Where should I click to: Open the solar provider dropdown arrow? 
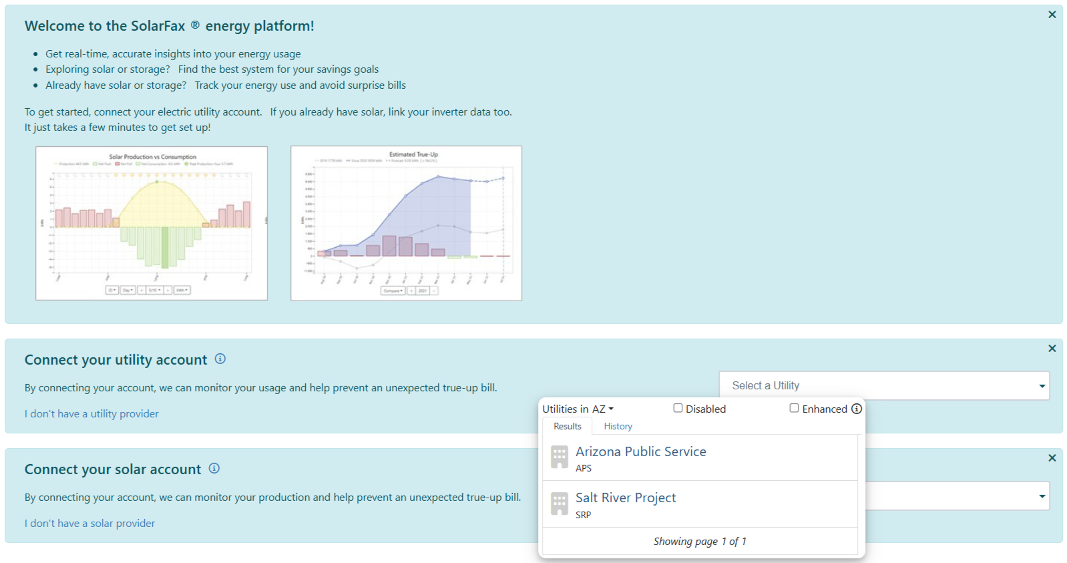(1042, 496)
